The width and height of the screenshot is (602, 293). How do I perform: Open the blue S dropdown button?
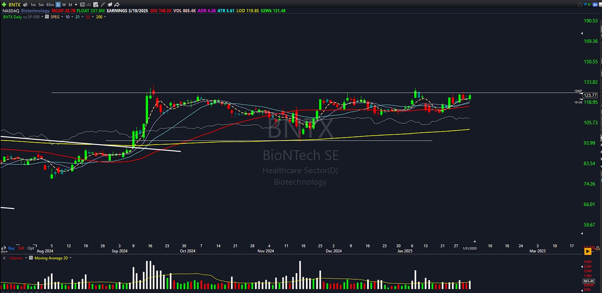coord(595,5)
